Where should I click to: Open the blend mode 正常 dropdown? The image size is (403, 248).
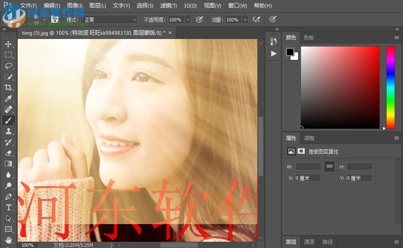[x=110, y=20]
